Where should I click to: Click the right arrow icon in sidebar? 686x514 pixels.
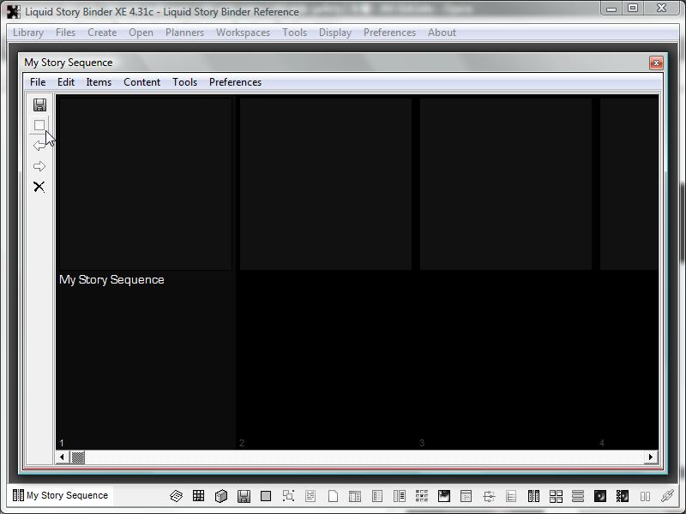tap(39, 166)
